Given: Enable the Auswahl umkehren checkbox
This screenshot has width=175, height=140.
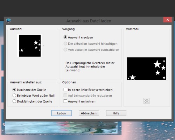Looking at the screenshot, I should coord(65,101).
